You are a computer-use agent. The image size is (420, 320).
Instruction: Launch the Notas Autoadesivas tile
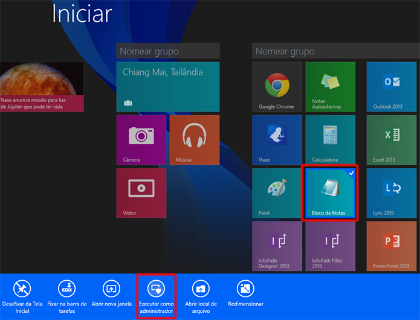tap(331, 87)
